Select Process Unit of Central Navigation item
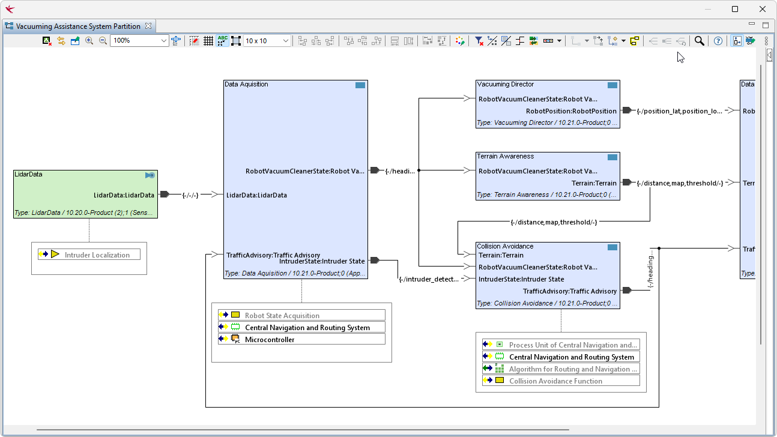 pyautogui.click(x=561, y=345)
